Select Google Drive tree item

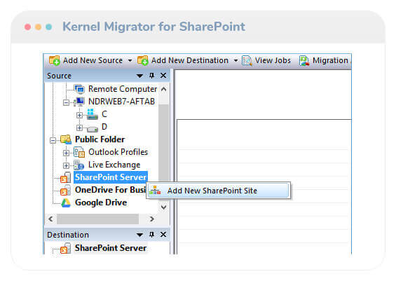[101, 203]
